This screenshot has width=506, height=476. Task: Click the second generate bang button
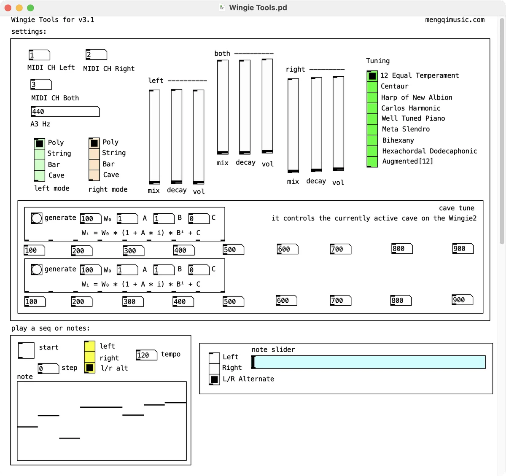coord(37,269)
